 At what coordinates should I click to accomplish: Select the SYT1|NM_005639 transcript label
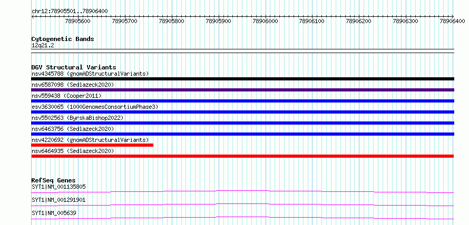[54, 213]
